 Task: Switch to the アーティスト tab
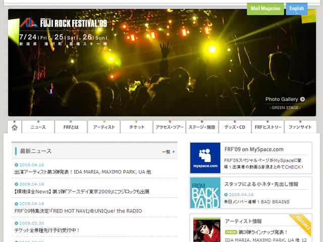point(104,127)
